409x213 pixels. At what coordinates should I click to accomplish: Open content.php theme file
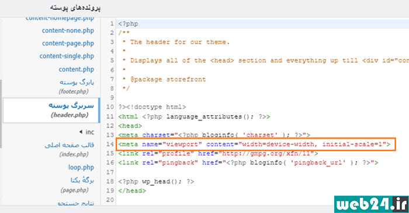click(x=76, y=69)
